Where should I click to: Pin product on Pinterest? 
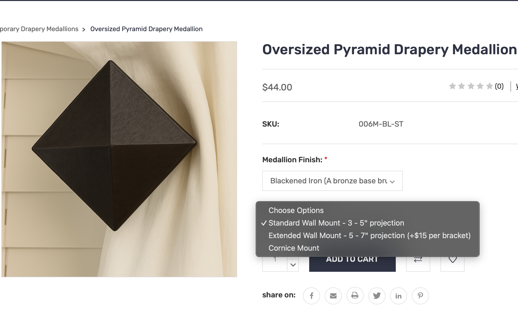[x=420, y=296]
